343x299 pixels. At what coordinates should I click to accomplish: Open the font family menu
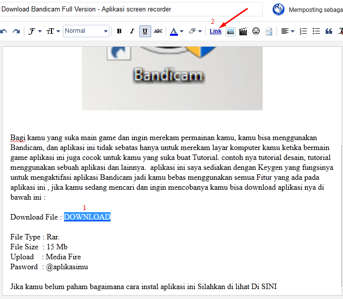click(35, 31)
